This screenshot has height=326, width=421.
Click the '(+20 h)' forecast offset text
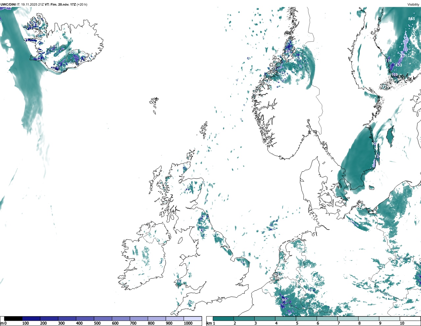click(x=82, y=5)
